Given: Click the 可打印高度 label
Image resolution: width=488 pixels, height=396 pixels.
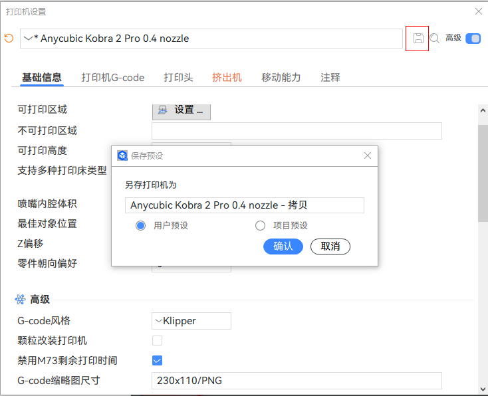Looking at the screenshot, I should [43, 151].
